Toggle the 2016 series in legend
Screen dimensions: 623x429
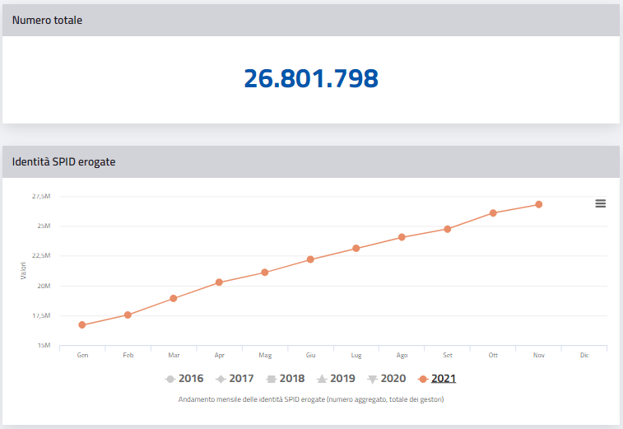pos(184,379)
